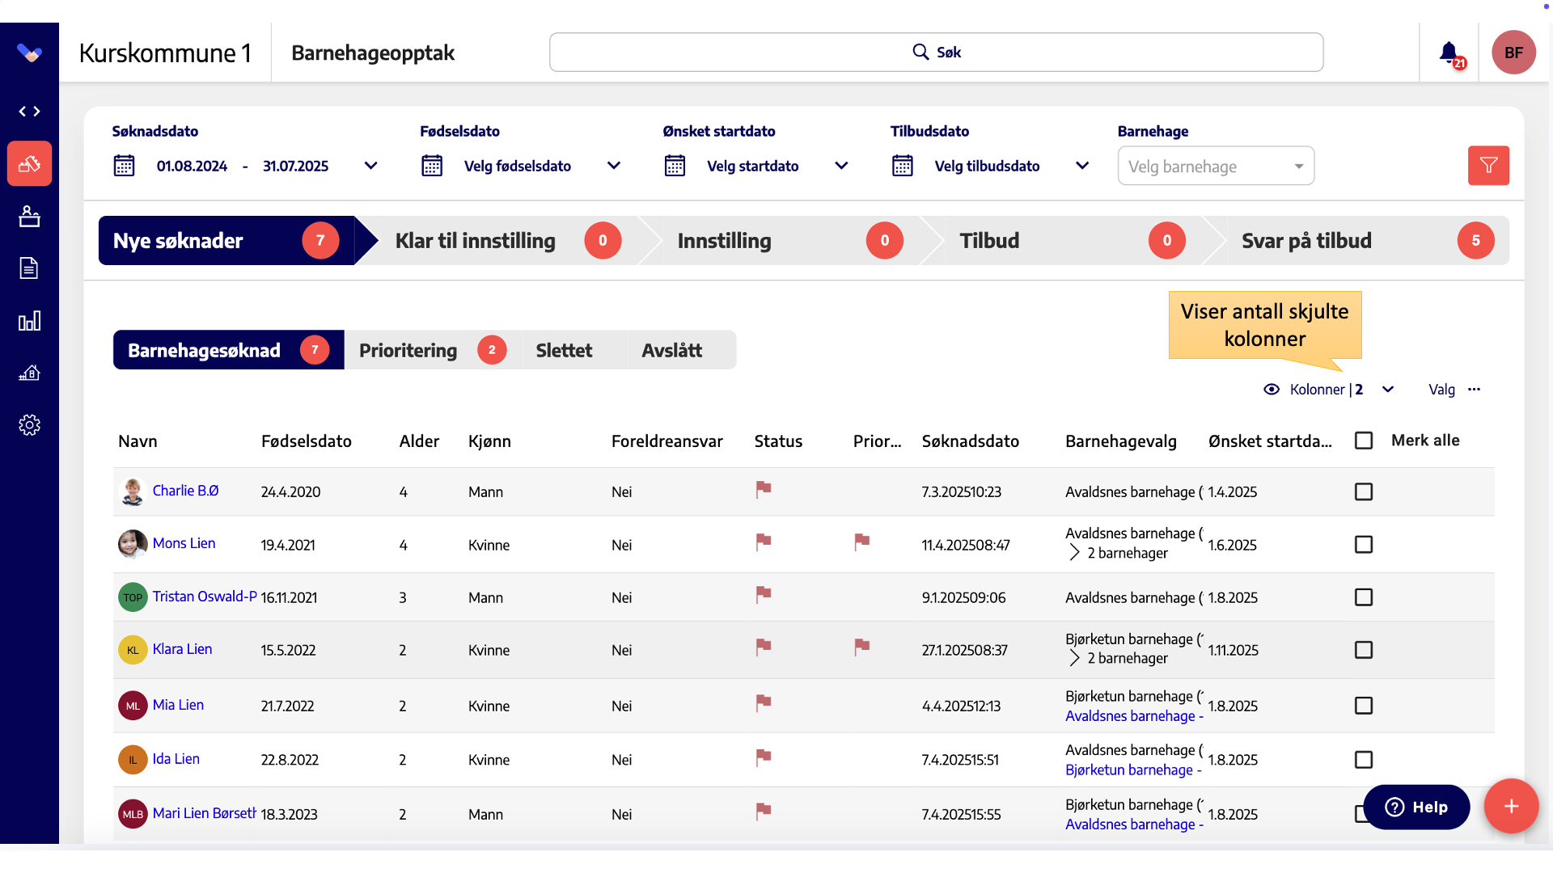Click the TOP avatar for Tristan
Screen dimensions: 1553x873
coord(133,597)
